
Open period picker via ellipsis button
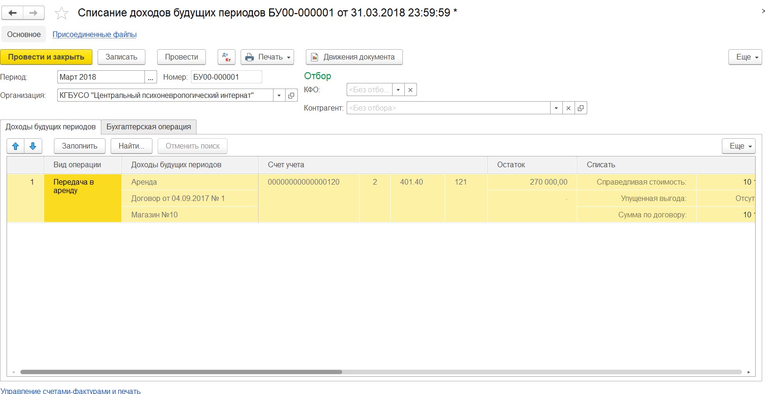pos(151,77)
